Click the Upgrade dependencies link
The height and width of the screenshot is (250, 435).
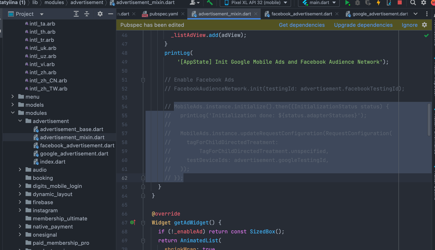pyautogui.click(x=363, y=25)
